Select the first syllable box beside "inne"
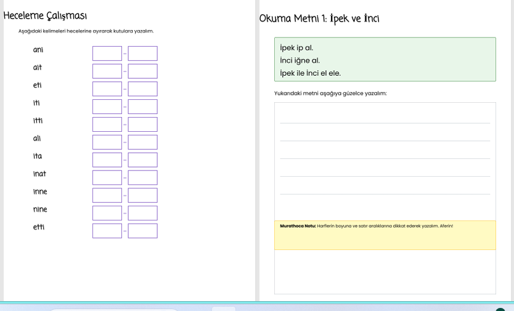Image resolution: width=514 pixels, height=311 pixels. point(107,195)
